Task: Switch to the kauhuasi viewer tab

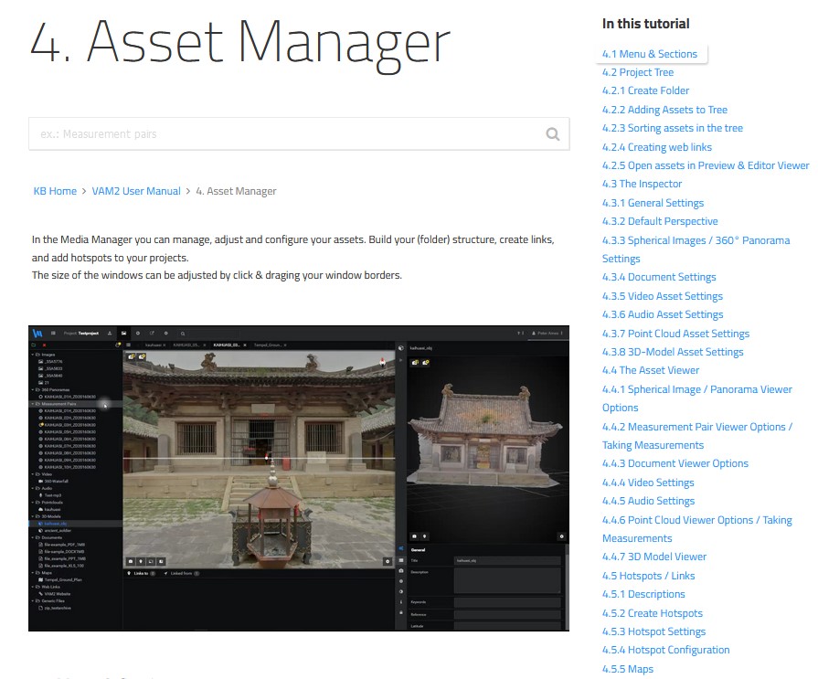Action: coord(152,344)
